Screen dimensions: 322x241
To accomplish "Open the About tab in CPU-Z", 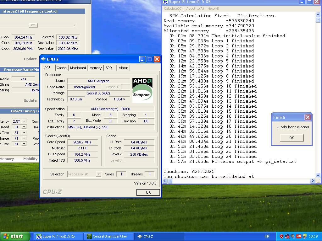I will pos(123,68).
